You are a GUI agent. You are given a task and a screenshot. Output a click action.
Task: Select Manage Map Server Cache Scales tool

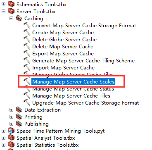(73, 82)
